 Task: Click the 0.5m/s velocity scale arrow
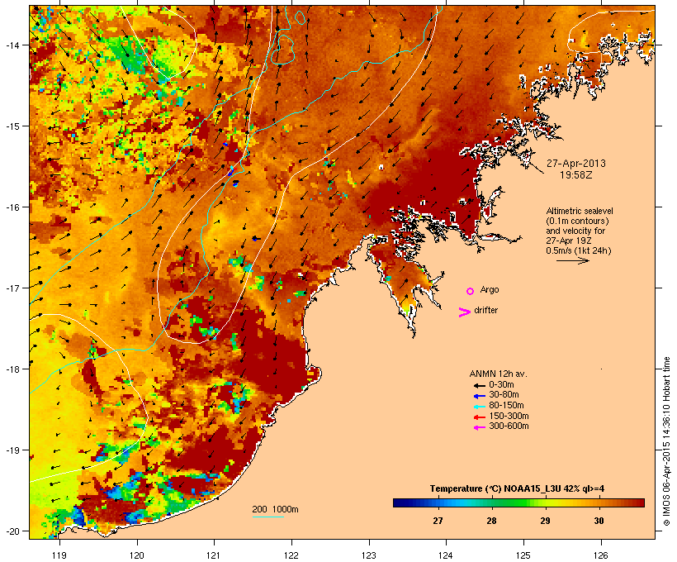coord(572,260)
